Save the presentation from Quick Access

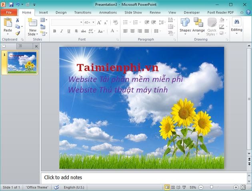point(11,4)
